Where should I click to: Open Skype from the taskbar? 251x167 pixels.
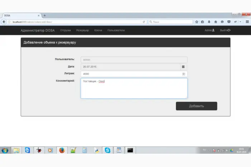(108, 150)
